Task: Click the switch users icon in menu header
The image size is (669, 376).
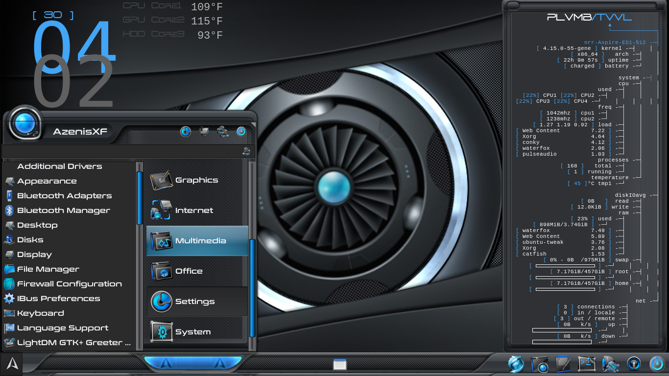Action: click(x=223, y=132)
